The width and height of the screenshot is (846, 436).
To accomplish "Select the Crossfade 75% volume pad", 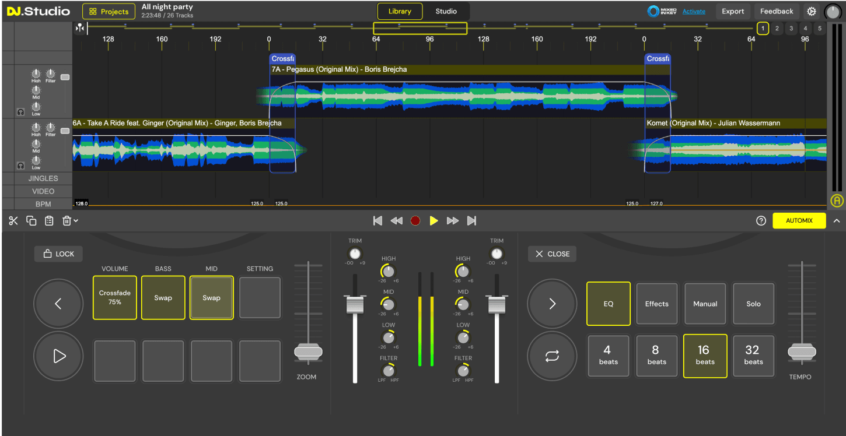I will [115, 297].
